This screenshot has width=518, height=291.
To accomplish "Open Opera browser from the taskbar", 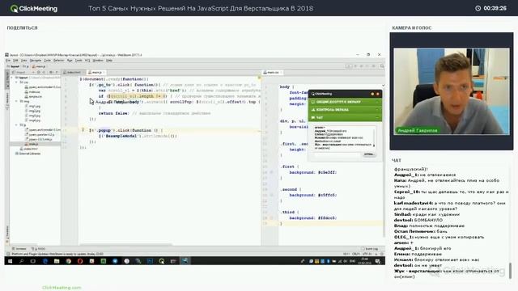I will tap(80, 261).
